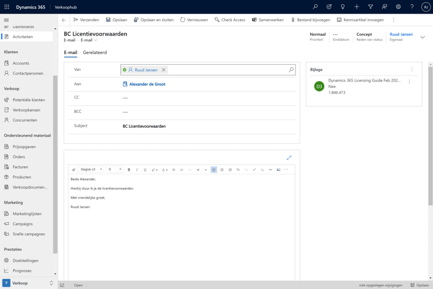Expand the header details chevron
This screenshot has height=289, width=433.
coord(422,37)
